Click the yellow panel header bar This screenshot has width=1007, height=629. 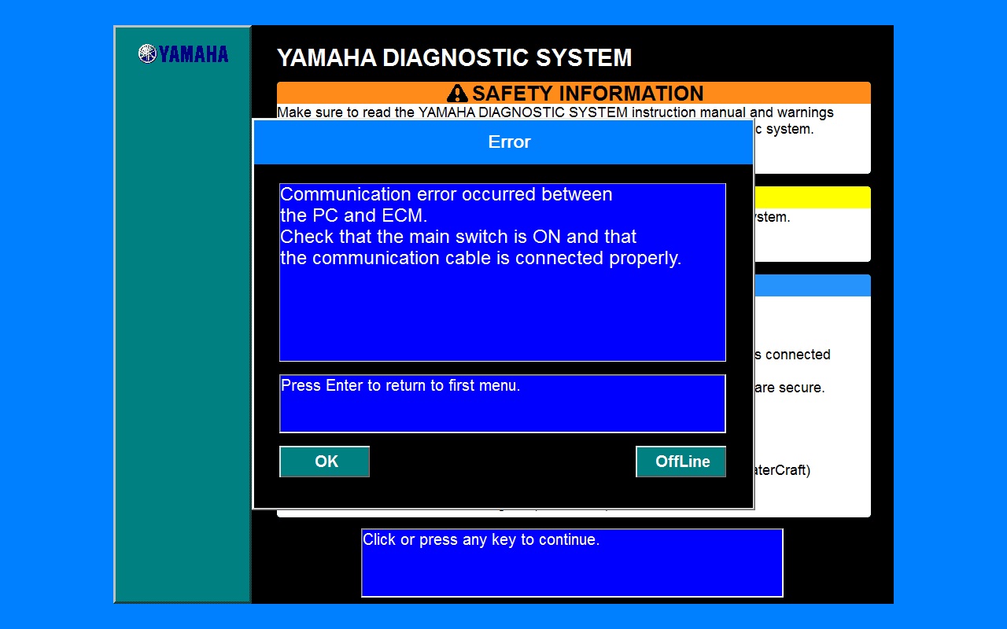812,197
